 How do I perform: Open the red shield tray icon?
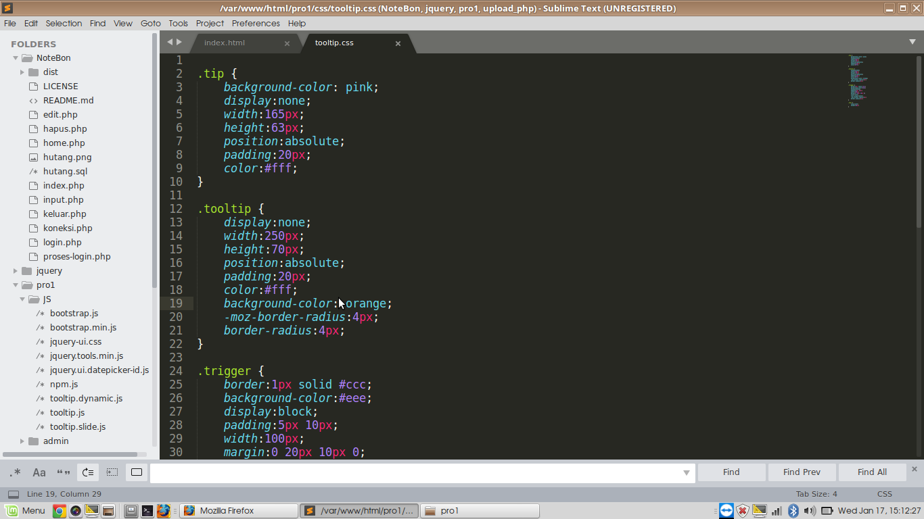pyautogui.click(x=743, y=511)
